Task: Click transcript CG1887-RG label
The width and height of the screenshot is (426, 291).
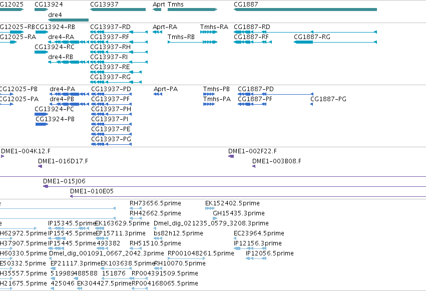Action: pos(312,37)
